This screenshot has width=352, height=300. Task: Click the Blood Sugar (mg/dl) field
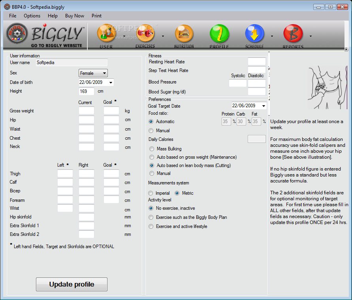point(257,91)
